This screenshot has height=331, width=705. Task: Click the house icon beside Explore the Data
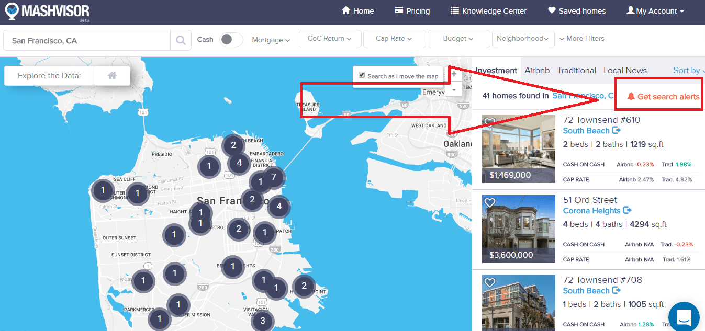click(x=111, y=76)
